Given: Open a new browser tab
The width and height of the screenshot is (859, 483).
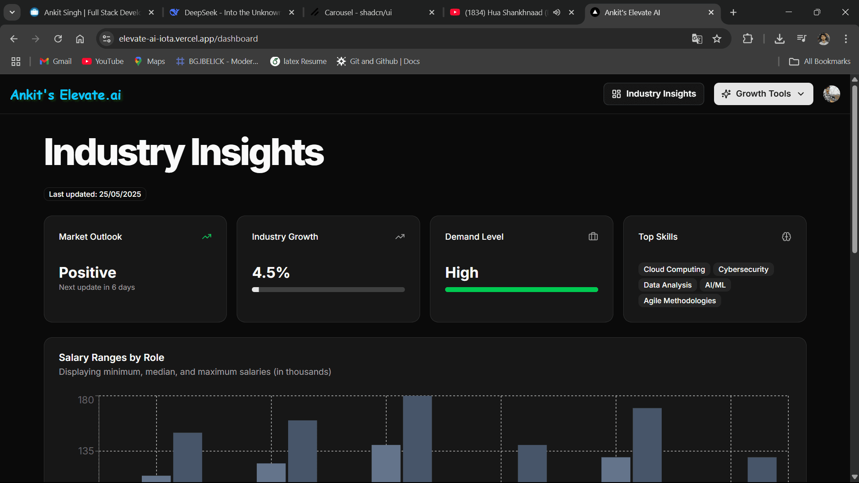Looking at the screenshot, I should click(x=733, y=13).
